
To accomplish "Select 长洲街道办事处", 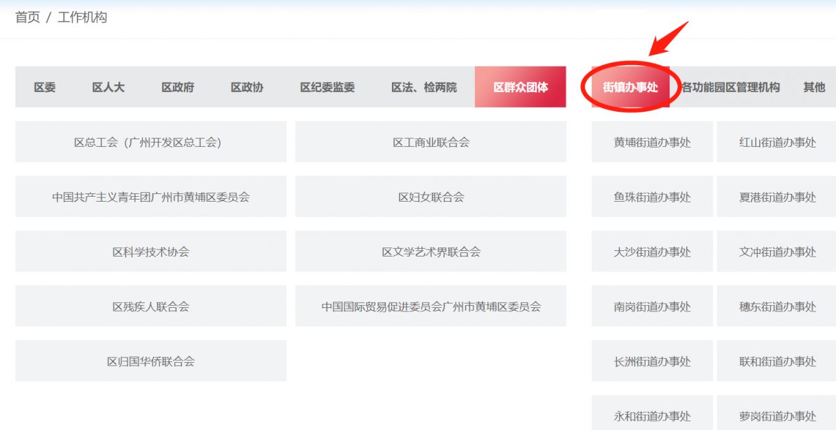I will [x=652, y=361].
